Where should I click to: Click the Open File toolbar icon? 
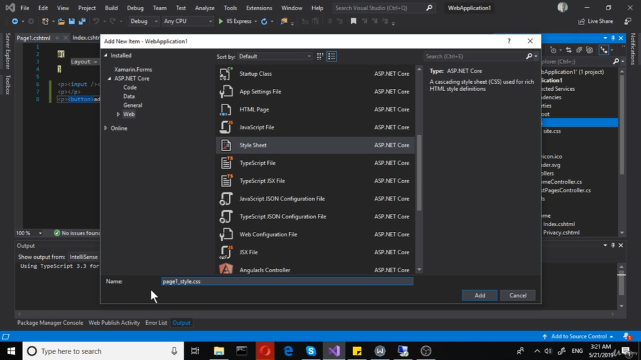pyautogui.click(x=61, y=21)
